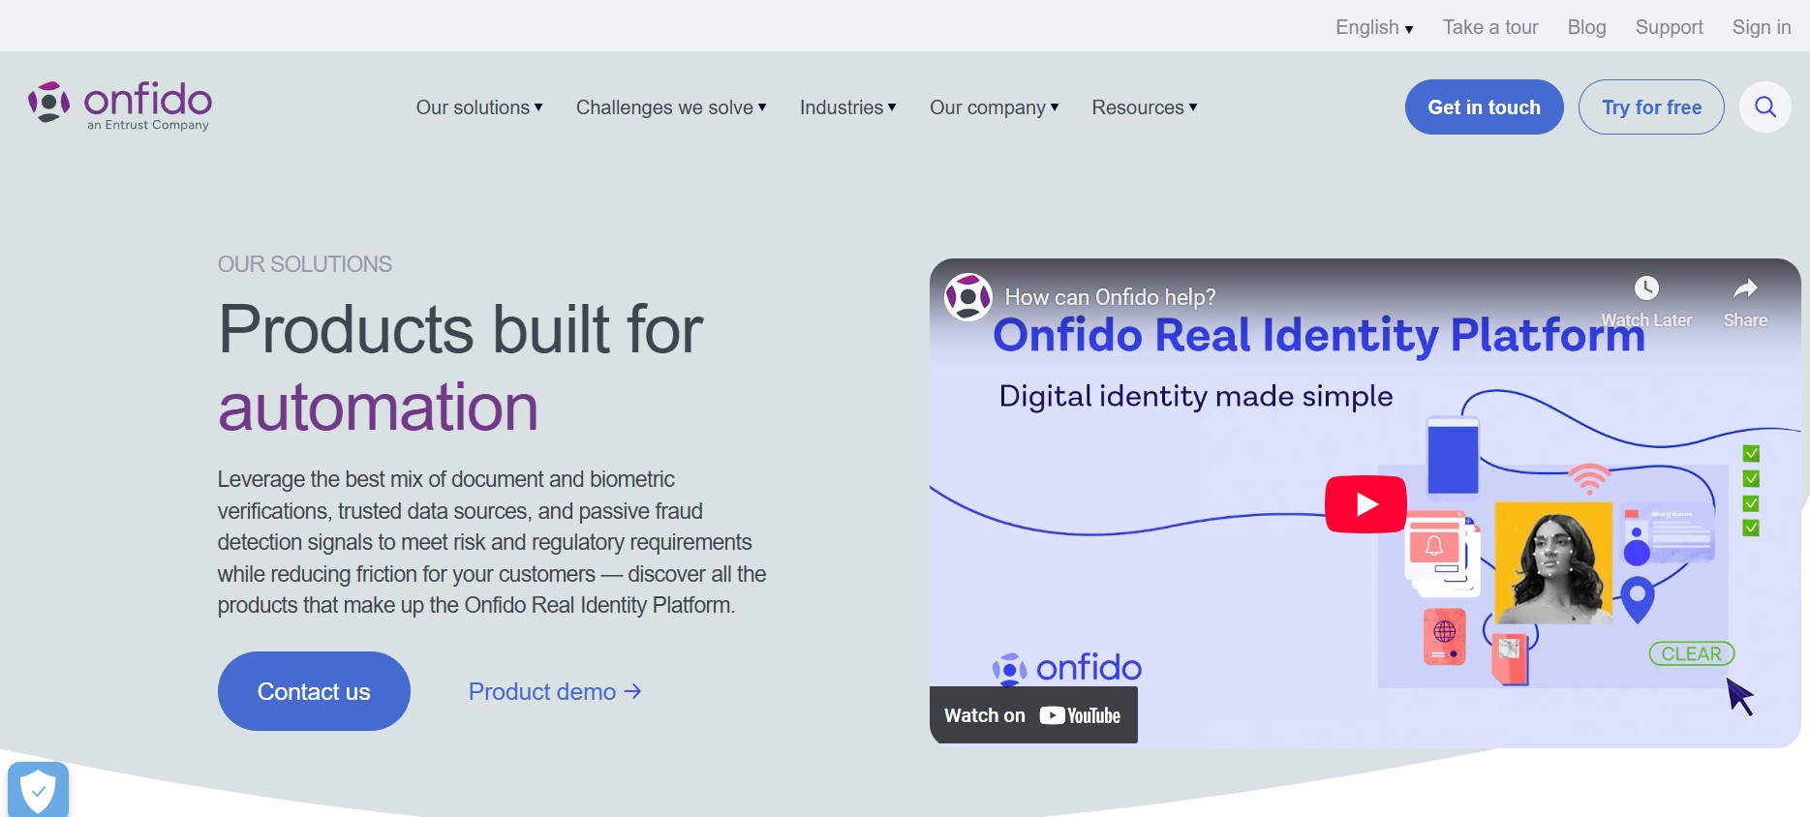Open the search magnifier icon
Image resolution: width=1810 pixels, height=817 pixels.
coord(1764,106)
